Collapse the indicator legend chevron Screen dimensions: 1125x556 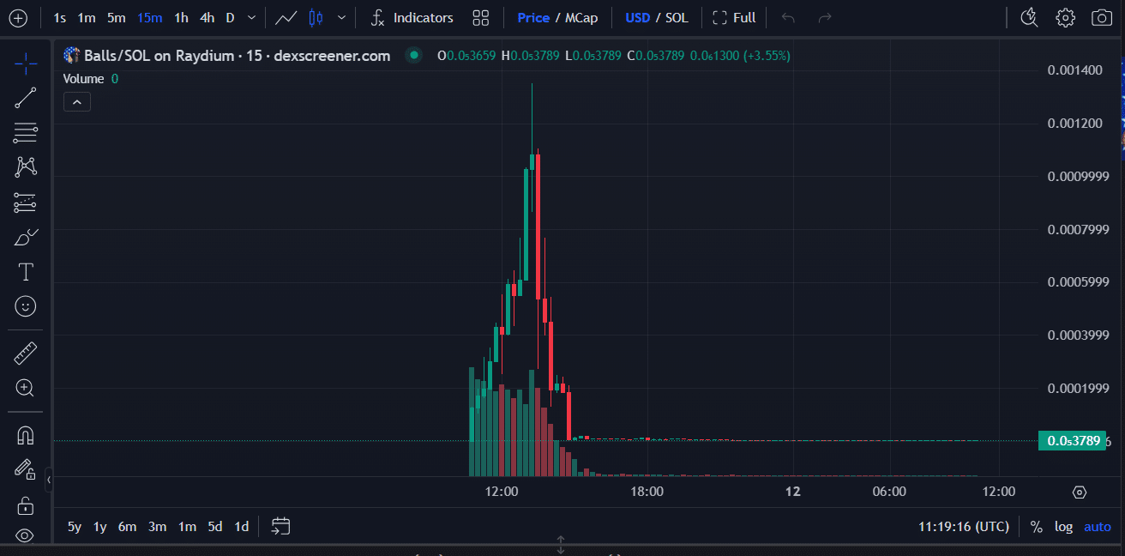point(77,102)
